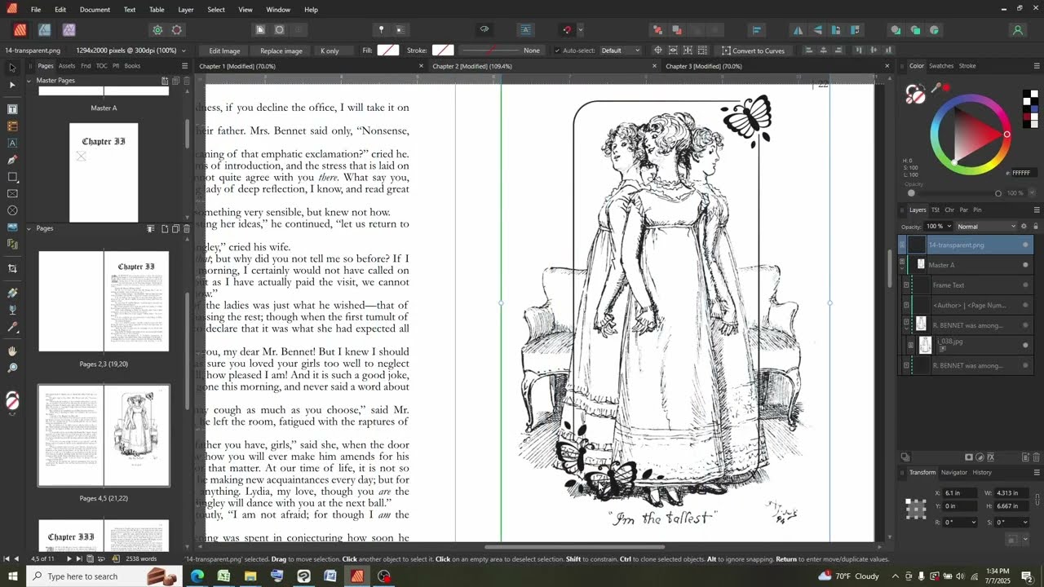Open the Normal blend mode dropdown
Screen dimensions: 1044x587
pyautogui.click(x=987, y=226)
